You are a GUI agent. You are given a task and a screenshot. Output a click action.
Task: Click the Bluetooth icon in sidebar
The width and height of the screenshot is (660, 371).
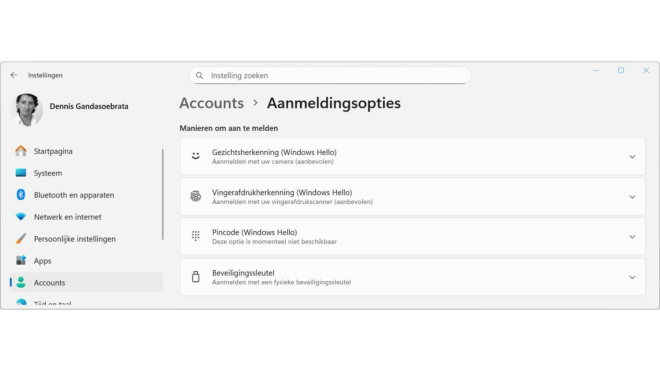pyautogui.click(x=21, y=195)
